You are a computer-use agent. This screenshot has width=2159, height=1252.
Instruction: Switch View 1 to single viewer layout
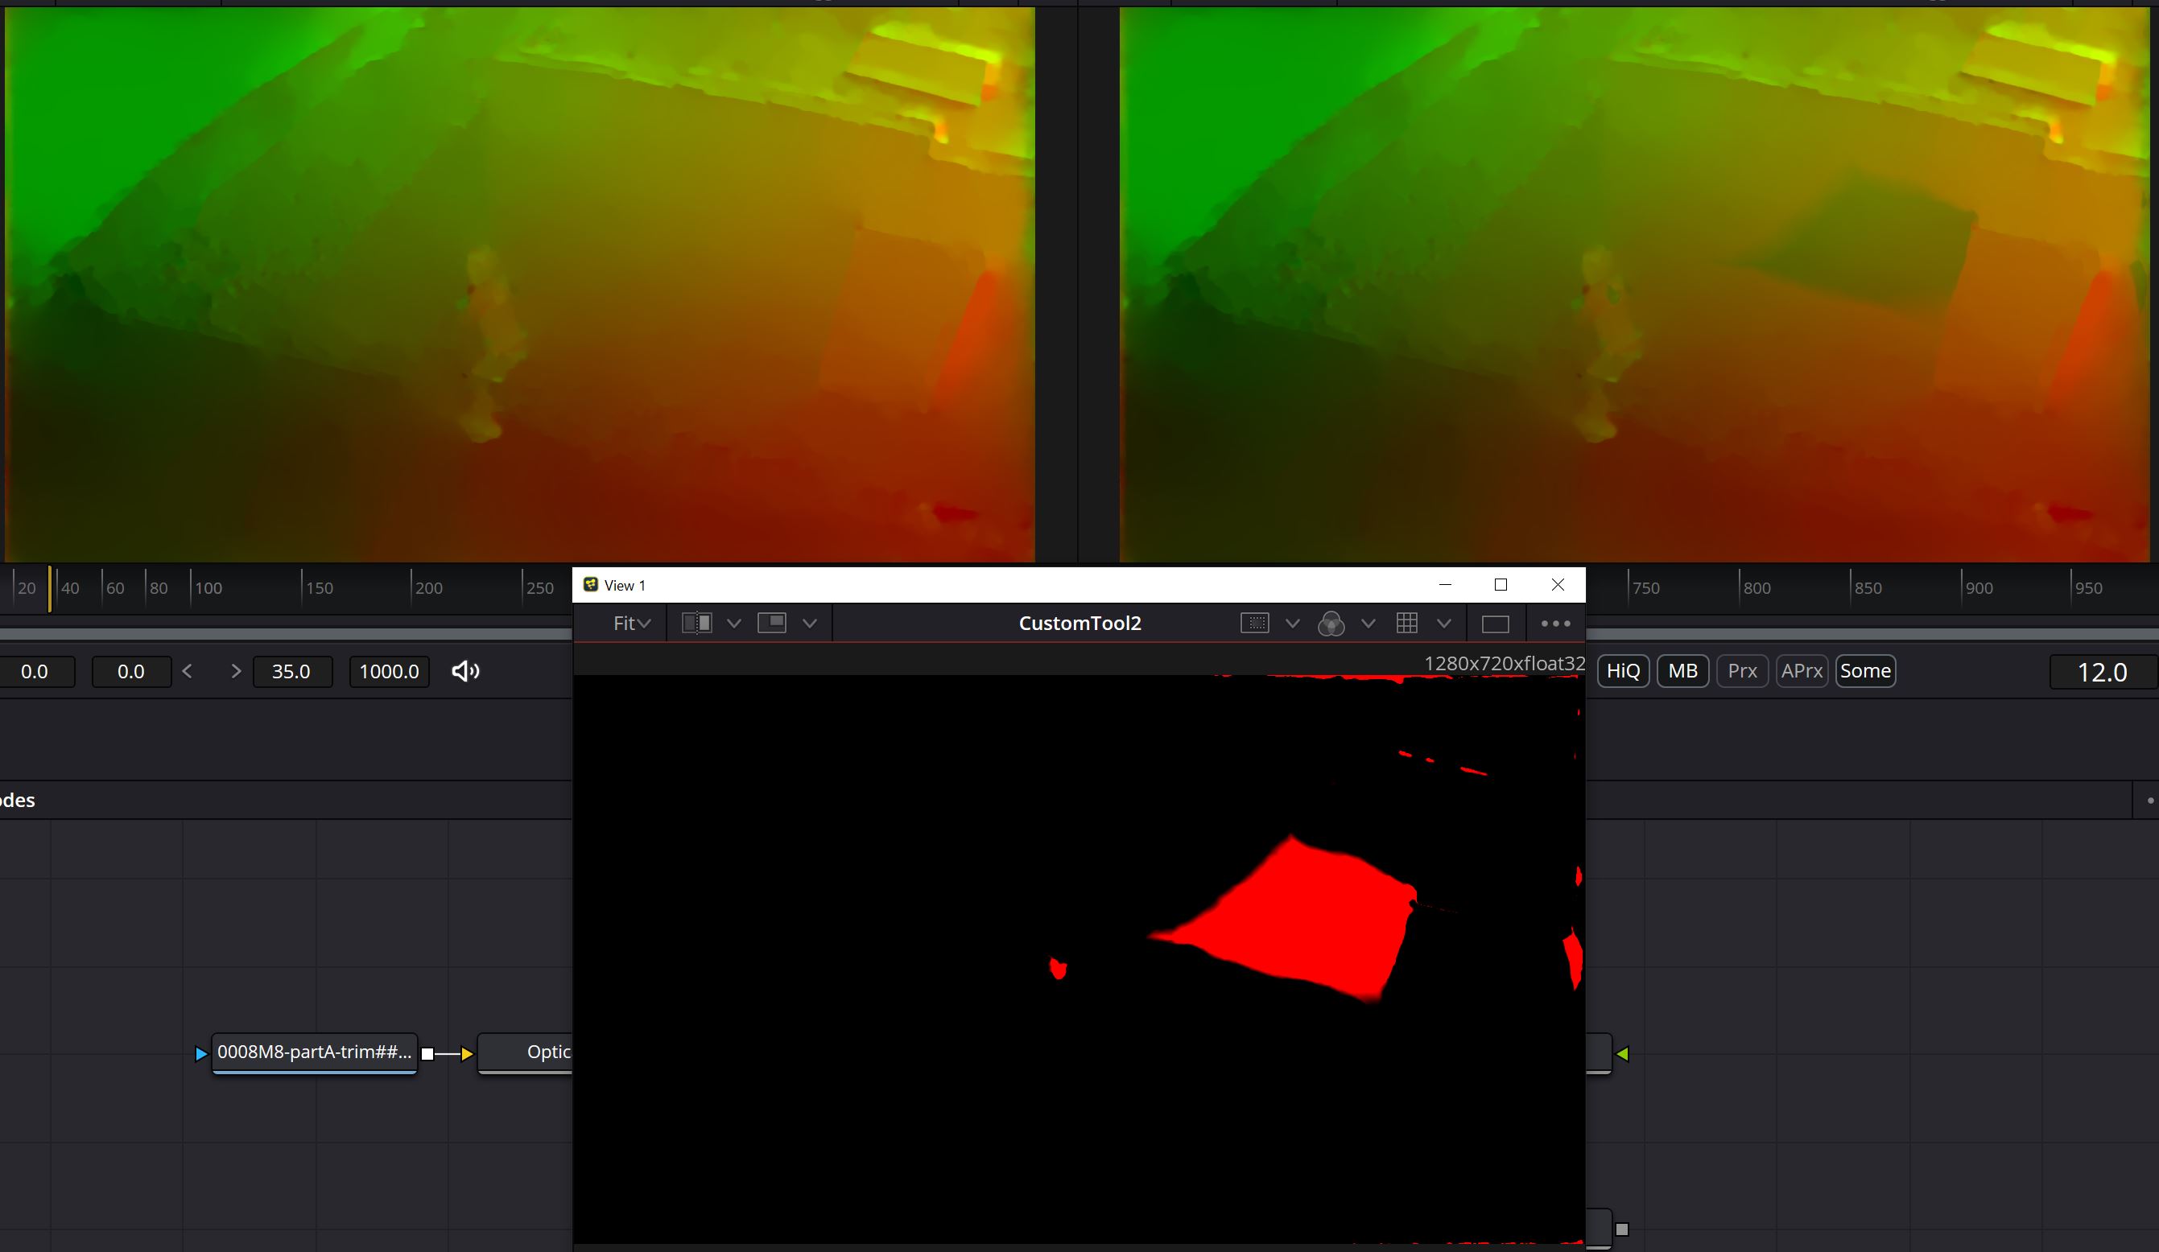point(1495,624)
